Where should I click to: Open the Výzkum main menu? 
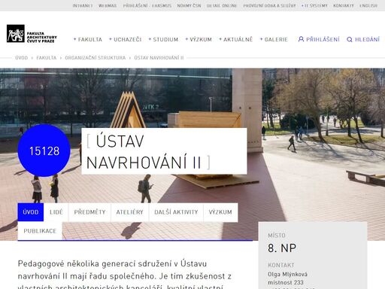pos(199,39)
